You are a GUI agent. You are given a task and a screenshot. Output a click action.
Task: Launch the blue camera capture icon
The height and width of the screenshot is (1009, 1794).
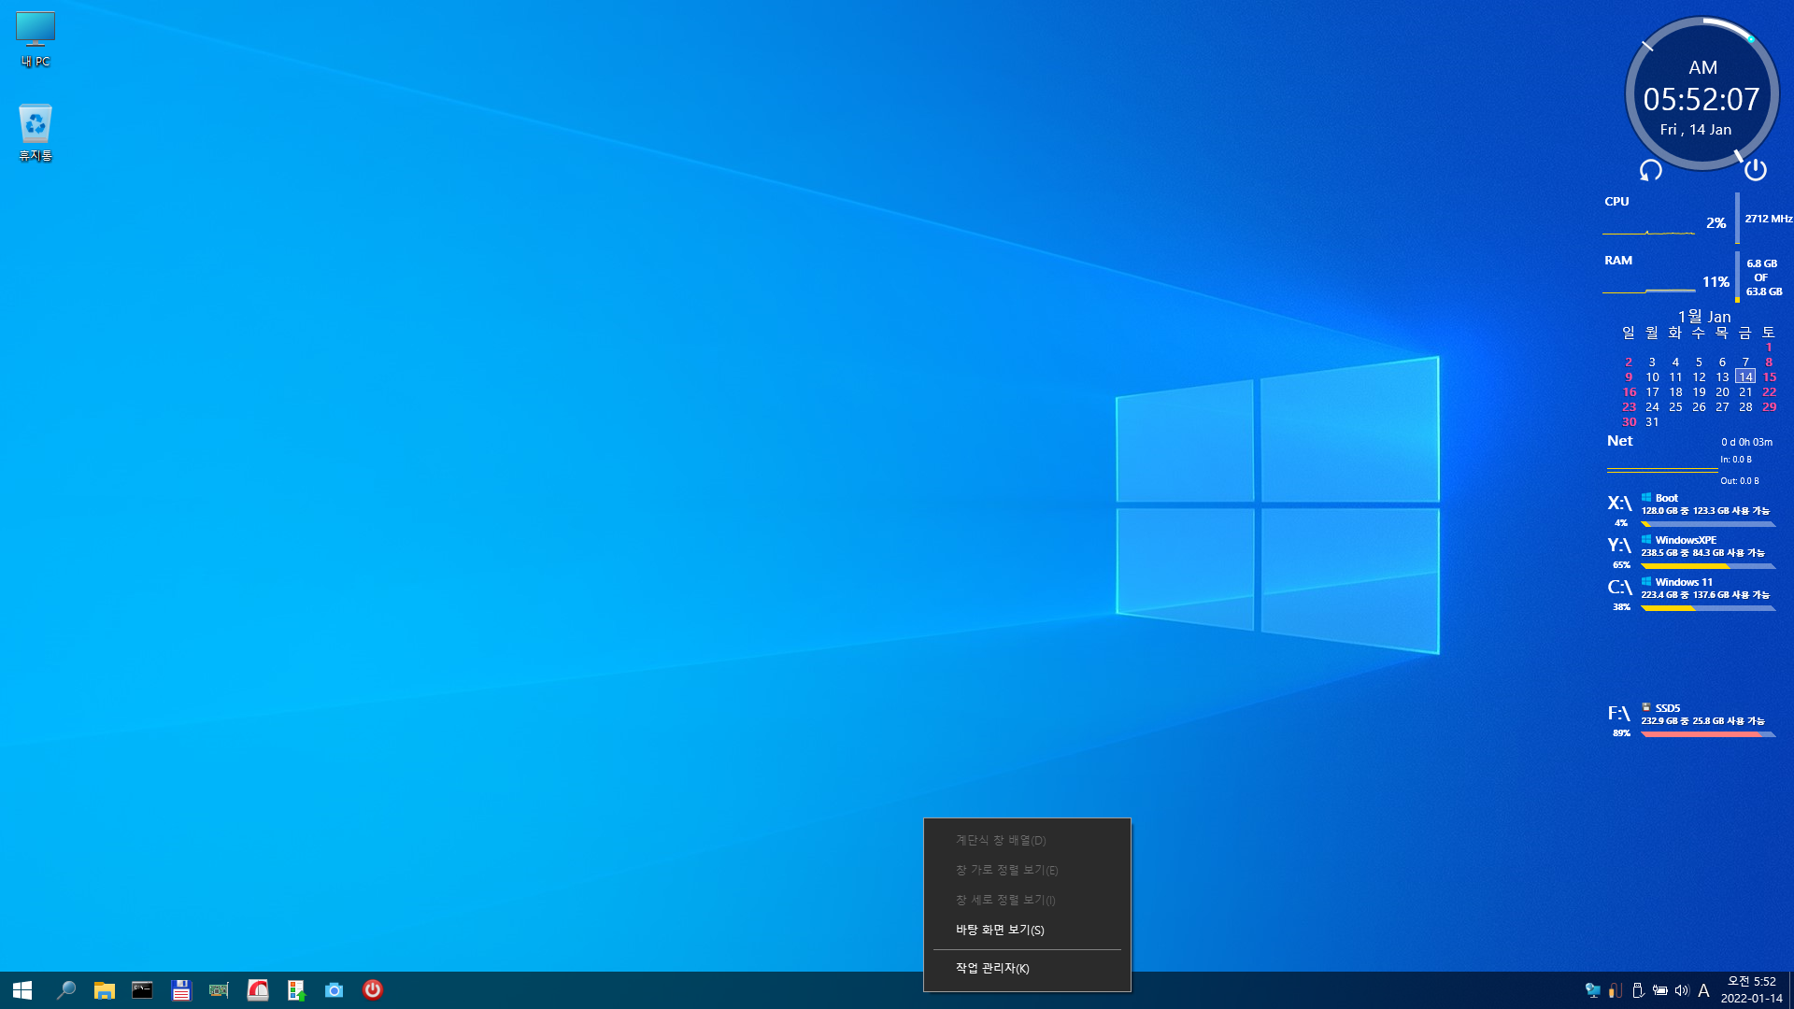(335, 990)
